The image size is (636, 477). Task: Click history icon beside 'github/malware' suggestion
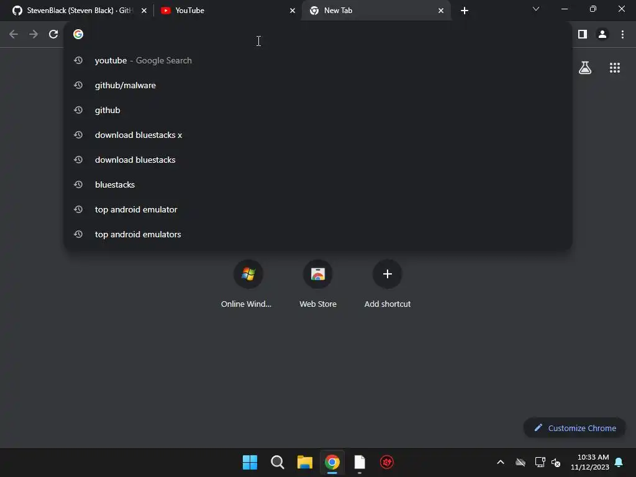(x=78, y=85)
